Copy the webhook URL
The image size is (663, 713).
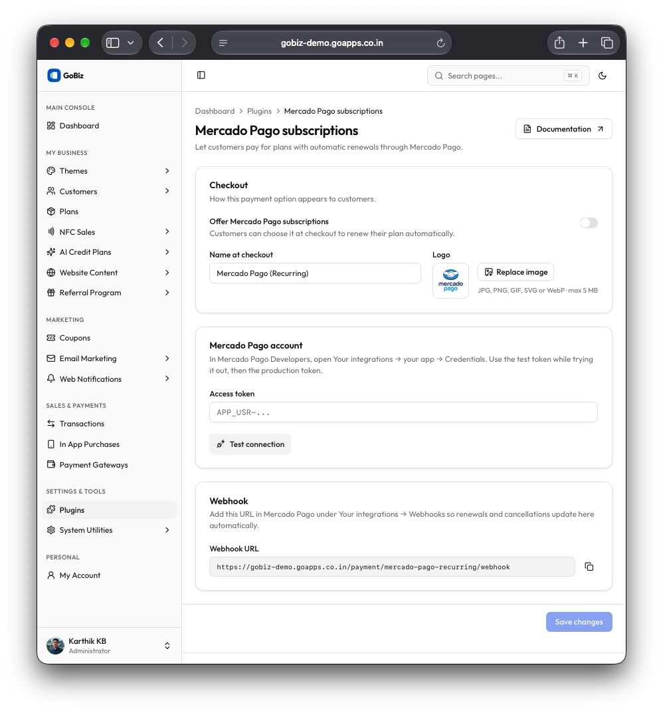pos(589,567)
